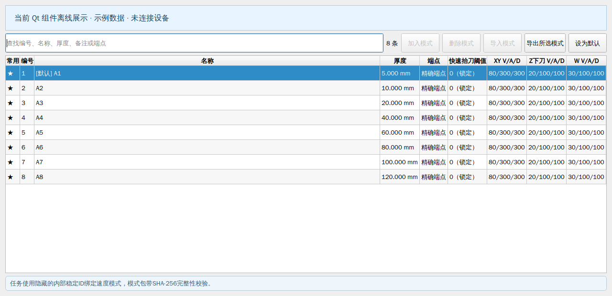
Task: Click the 10.000 mm thickness cell
Action: pyautogui.click(x=400, y=88)
